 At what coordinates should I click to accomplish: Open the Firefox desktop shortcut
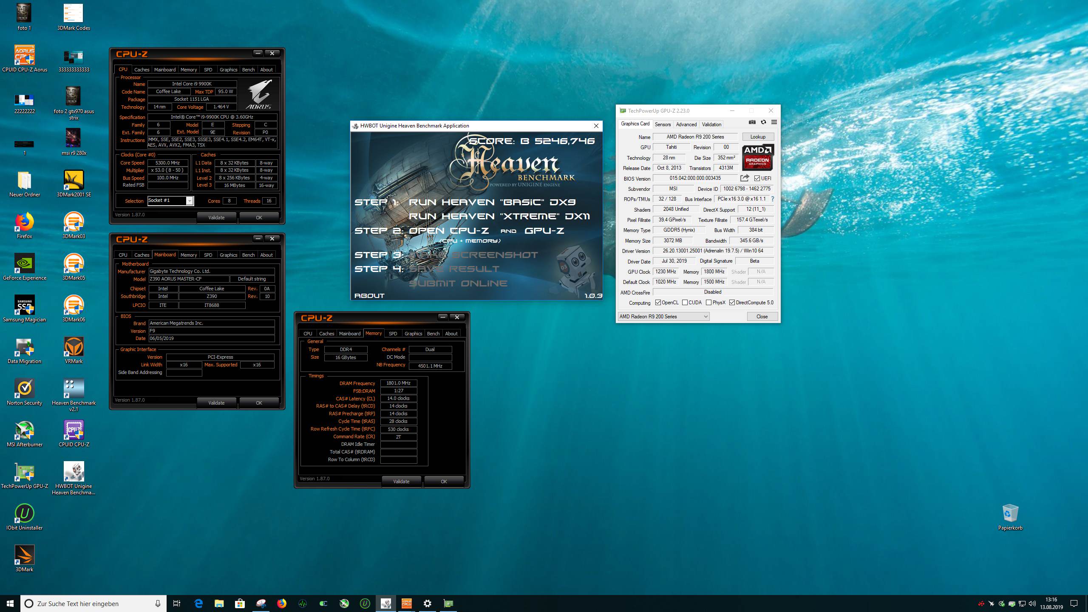click(x=25, y=225)
